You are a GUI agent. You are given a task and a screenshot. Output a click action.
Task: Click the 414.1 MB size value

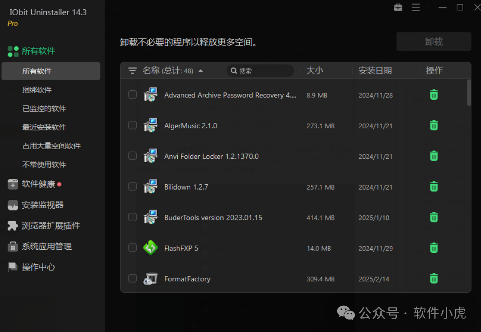(x=321, y=218)
